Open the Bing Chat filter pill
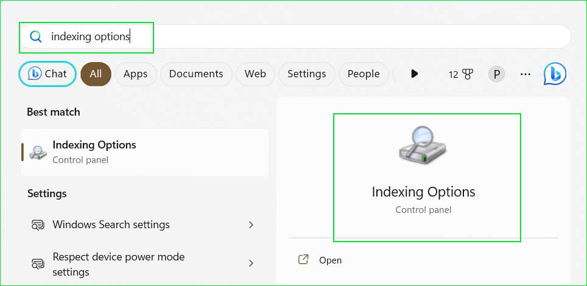587x286 pixels. (47, 74)
